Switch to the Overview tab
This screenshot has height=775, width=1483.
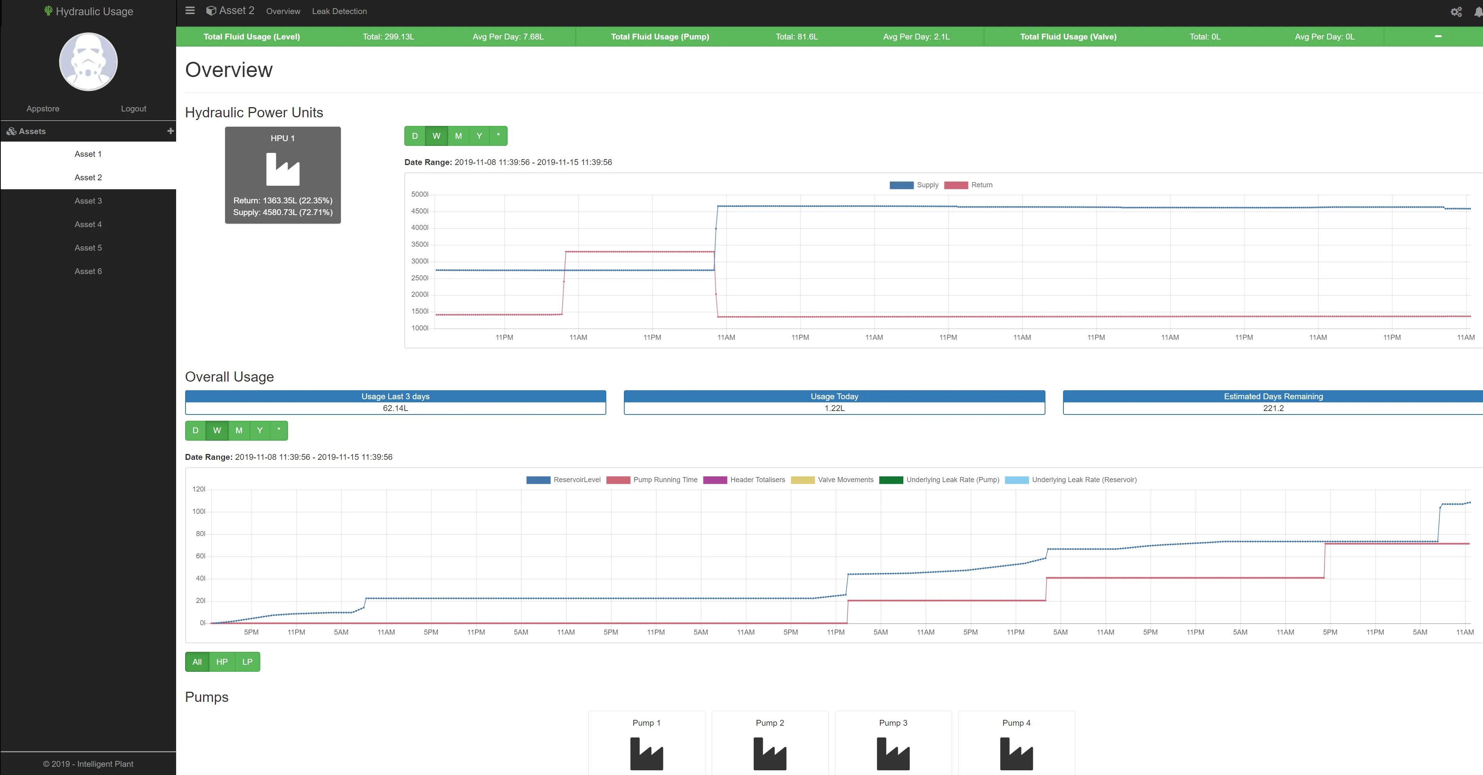click(x=283, y=11)
